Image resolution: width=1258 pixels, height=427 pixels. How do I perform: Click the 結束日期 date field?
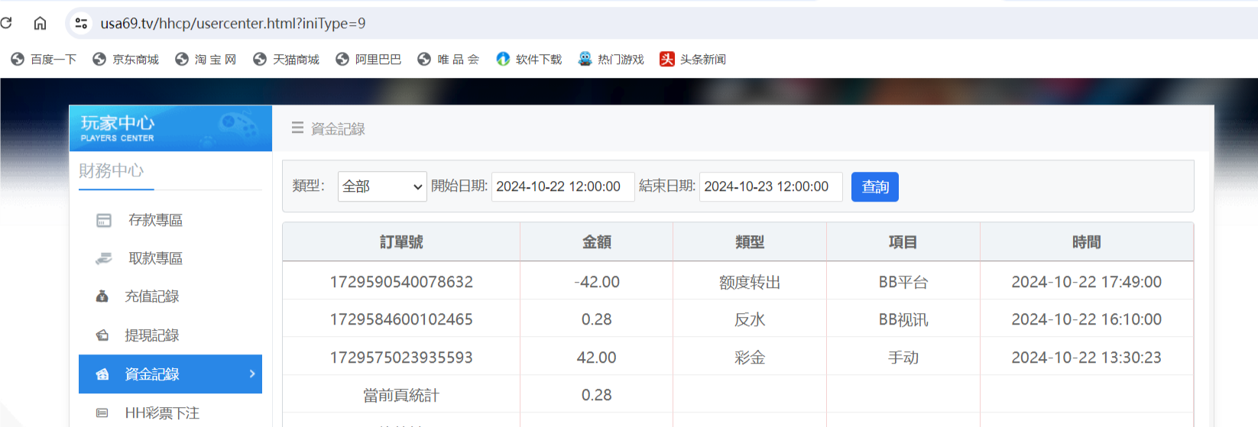tap(770, 186)
